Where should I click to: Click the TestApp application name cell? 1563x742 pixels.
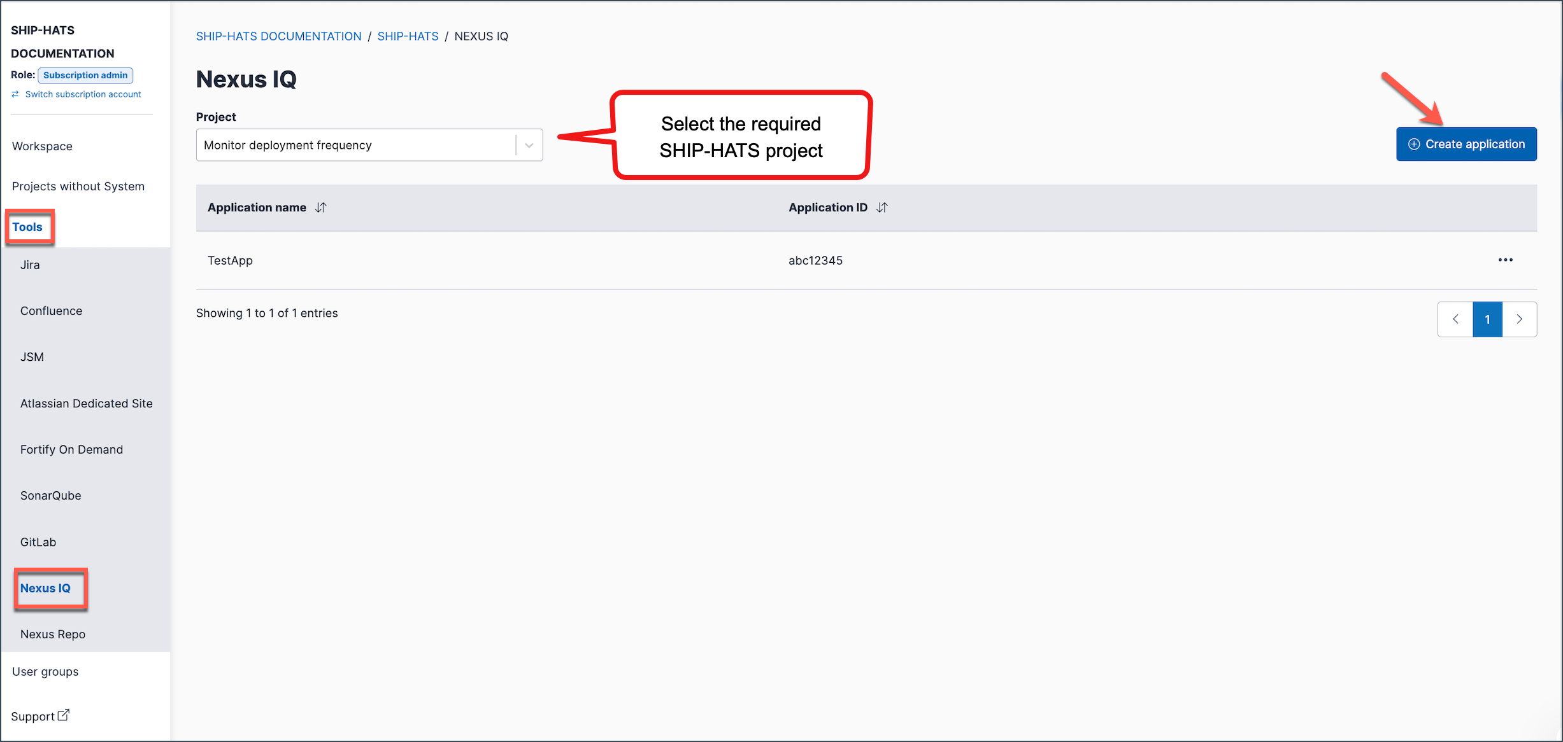tap(230, 260)
